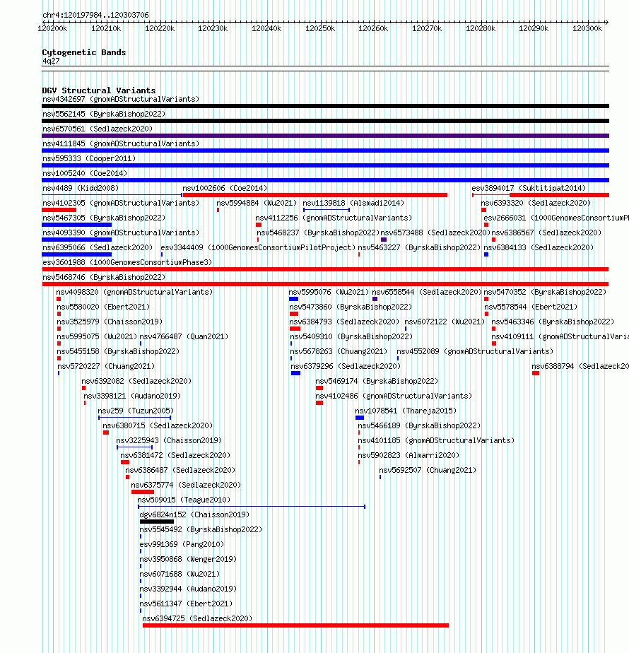Screen dimensions: 629x653
Task: Click the nsv1139818 Alsmadi2014 label
Action: 353,204
